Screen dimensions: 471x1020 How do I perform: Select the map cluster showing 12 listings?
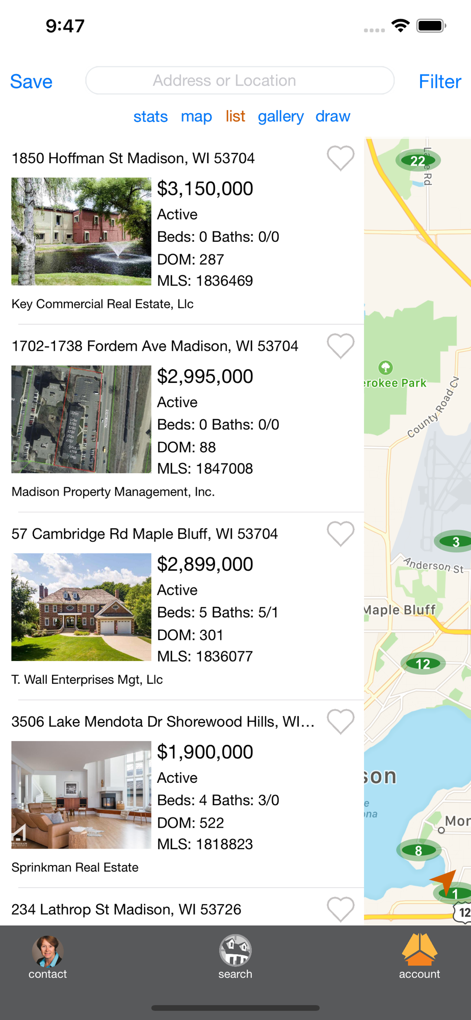coord(423,664)
